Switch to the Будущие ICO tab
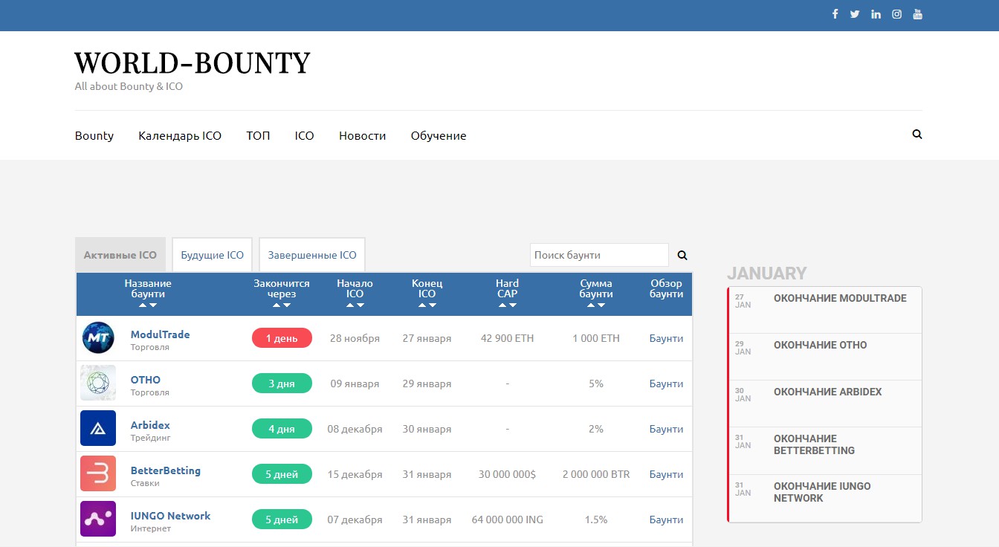This screenshot has height=547, width=999. coord(213,255)
